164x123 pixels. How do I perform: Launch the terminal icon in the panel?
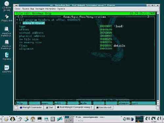pos(39,119)
